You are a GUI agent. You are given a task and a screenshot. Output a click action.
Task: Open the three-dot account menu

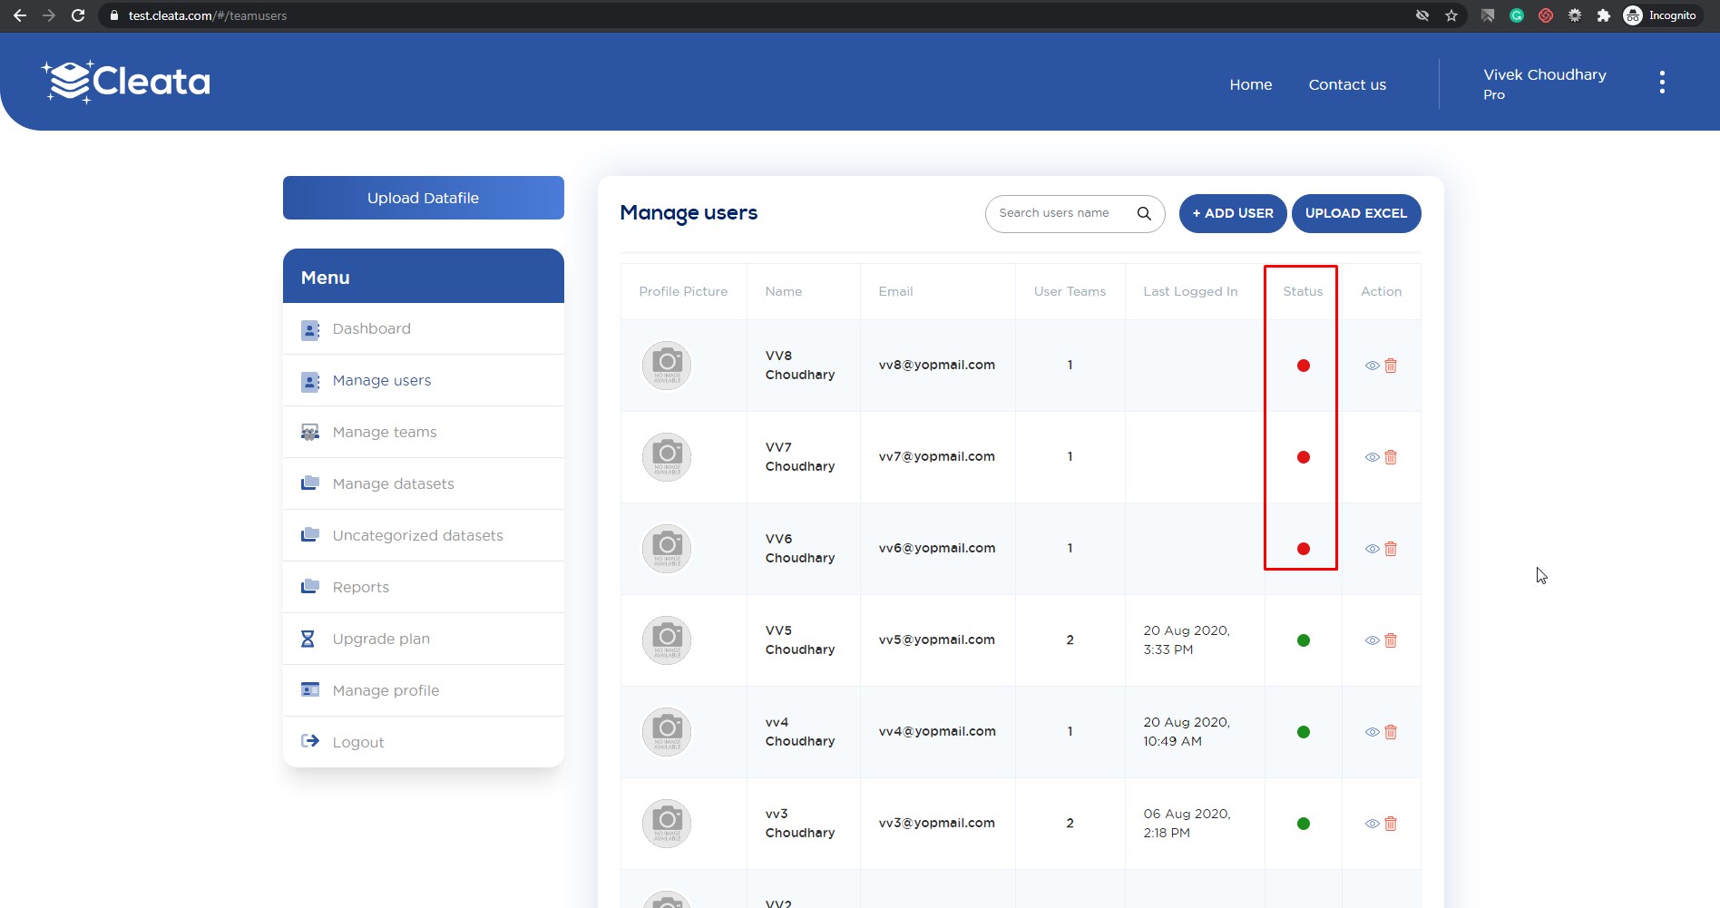click(1662, 83)
